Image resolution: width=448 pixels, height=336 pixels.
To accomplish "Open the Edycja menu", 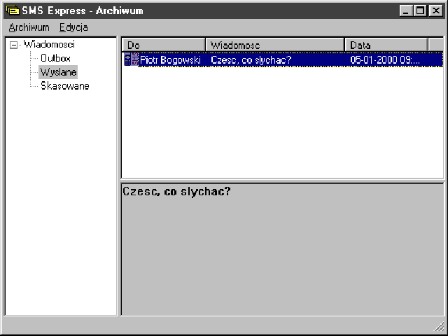I will (73, 27).
